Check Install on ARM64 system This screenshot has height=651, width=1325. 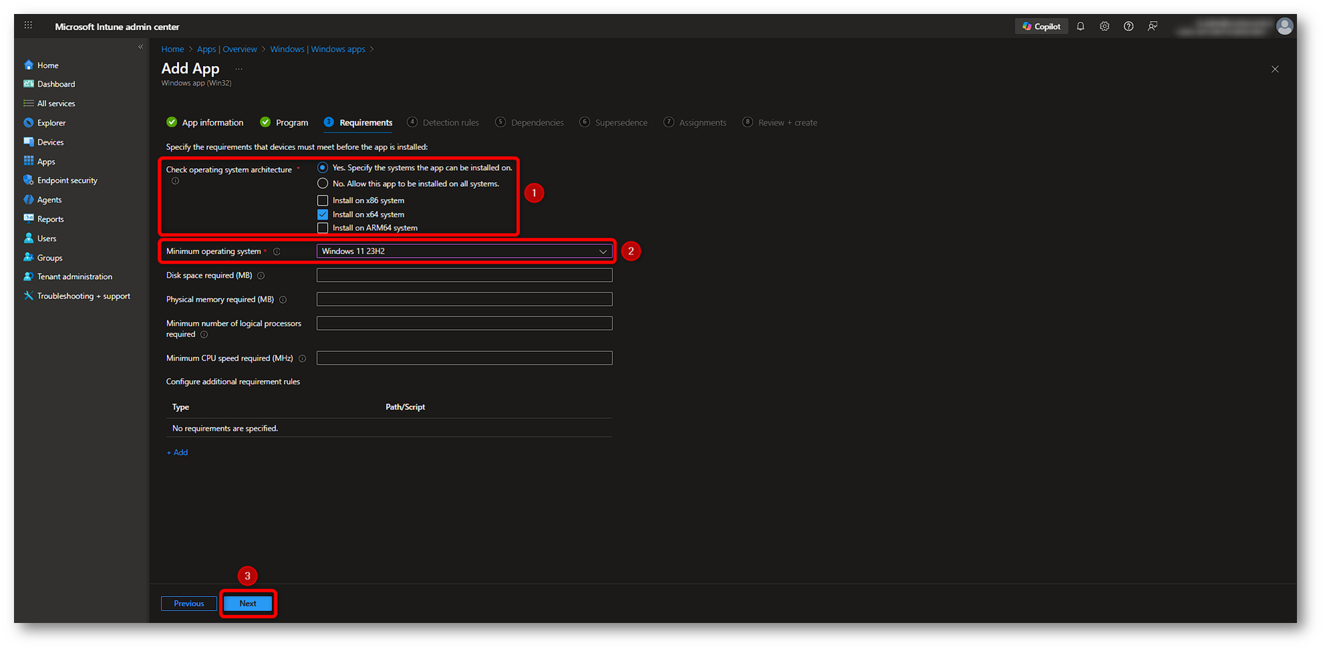click(x=323, y=228)
